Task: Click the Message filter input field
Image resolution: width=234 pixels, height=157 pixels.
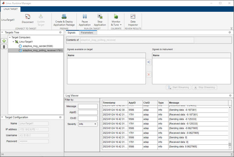Action: point(88,106)
